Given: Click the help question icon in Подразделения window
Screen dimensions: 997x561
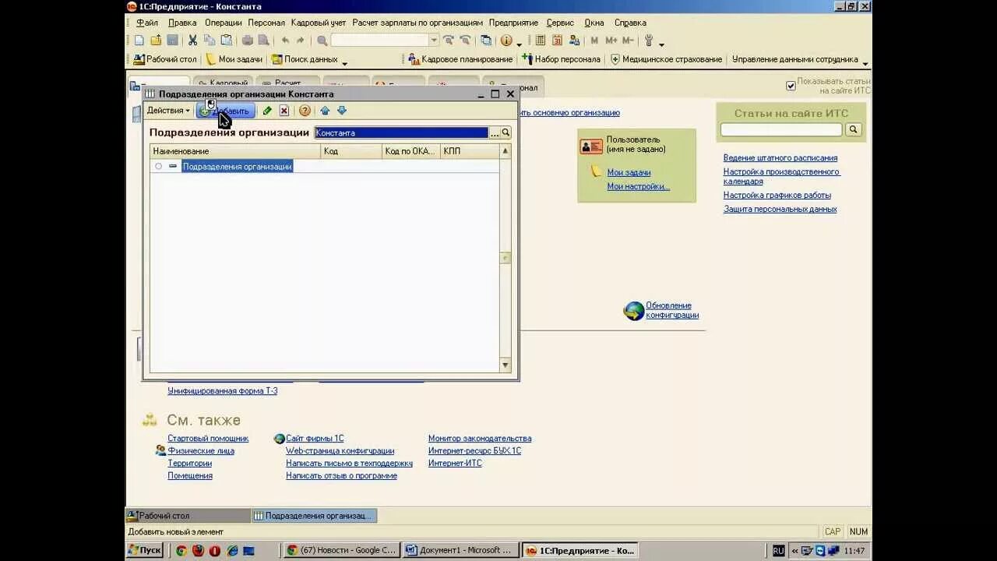Looking at the screenshot, I should [x=305, y=111].
